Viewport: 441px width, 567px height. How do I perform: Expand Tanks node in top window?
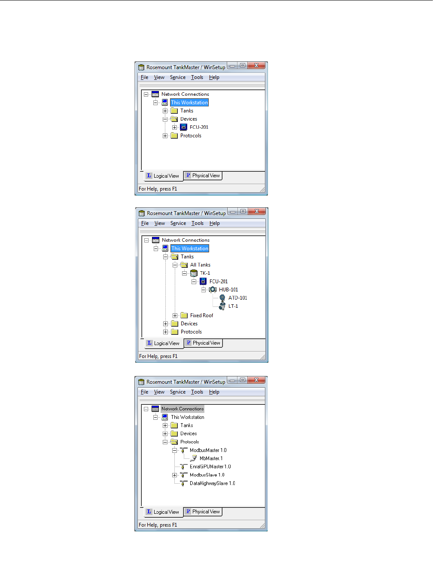tap(165, 111)
